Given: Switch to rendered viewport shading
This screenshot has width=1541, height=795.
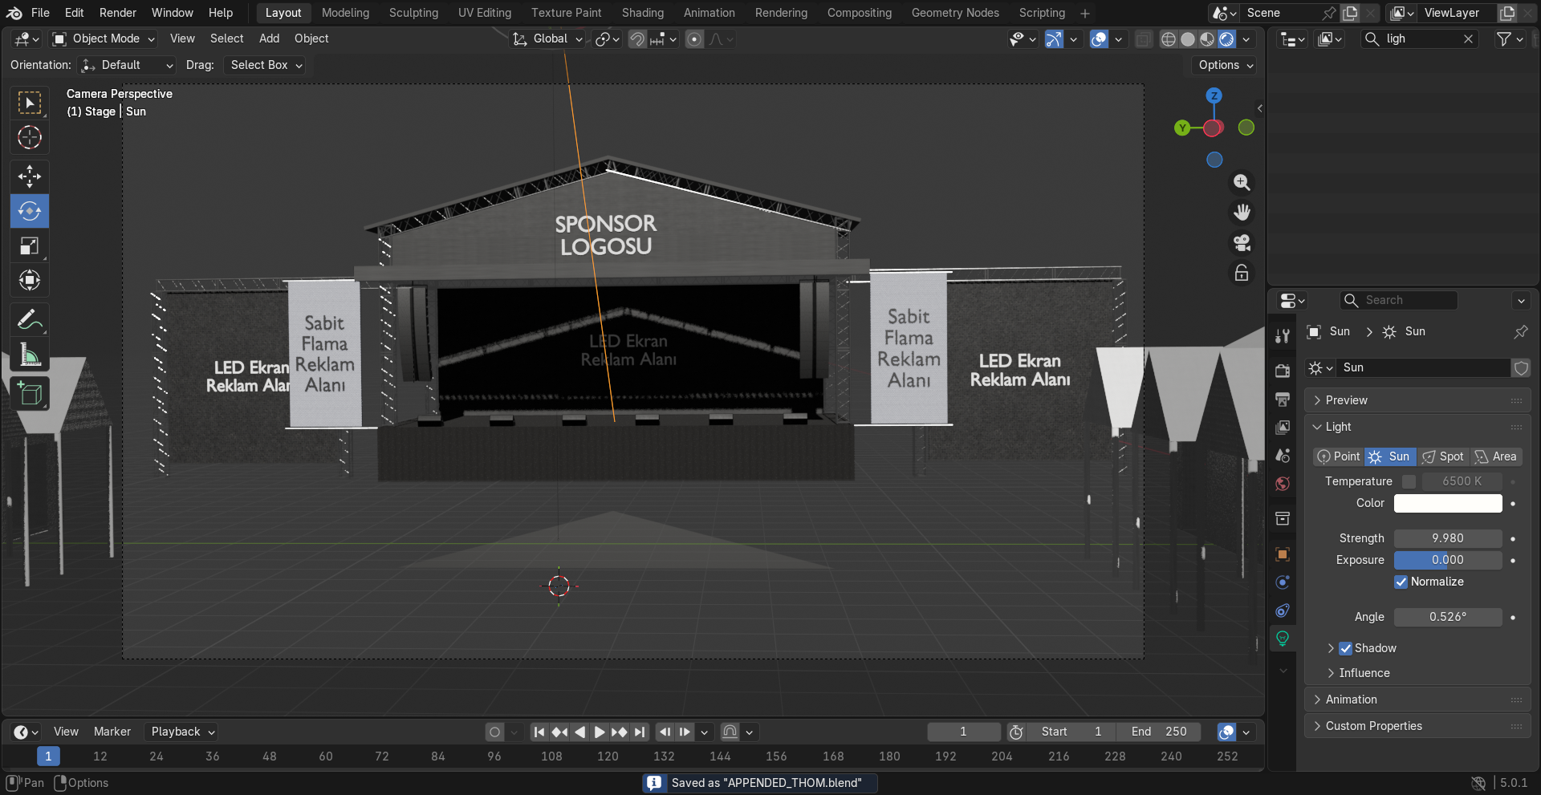Looking at the screenshot, I should [x=1226, y=39].
